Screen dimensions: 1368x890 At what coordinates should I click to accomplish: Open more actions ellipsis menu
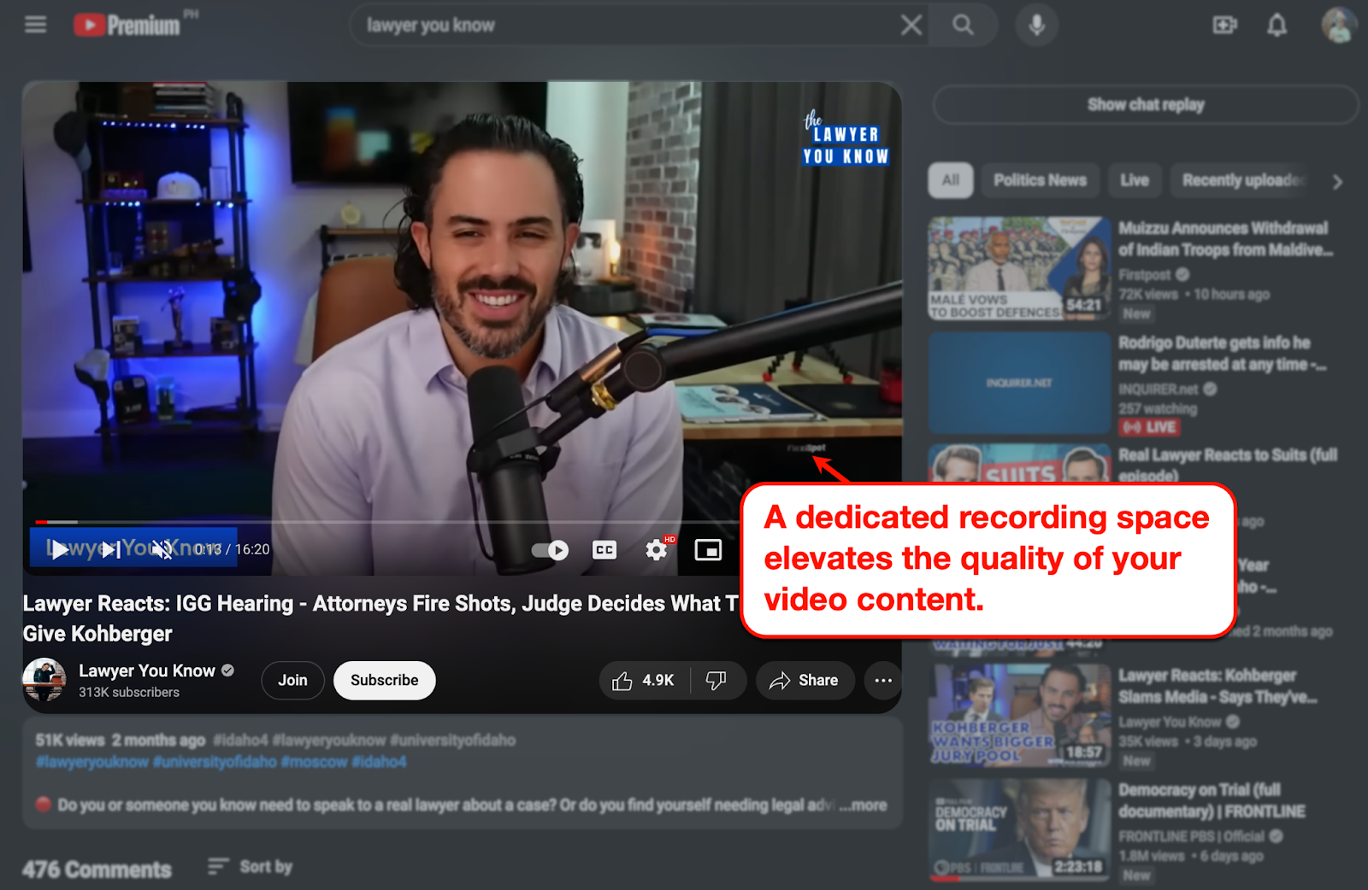tap(883, 680)
